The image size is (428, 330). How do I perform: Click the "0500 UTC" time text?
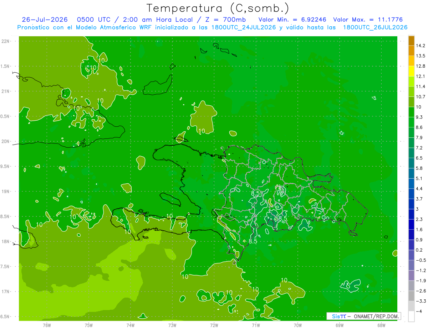93,20
